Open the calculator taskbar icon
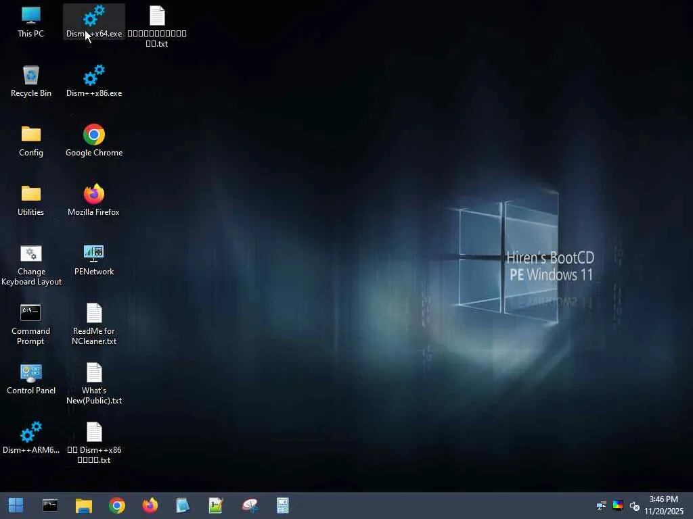 coord(283,505)
